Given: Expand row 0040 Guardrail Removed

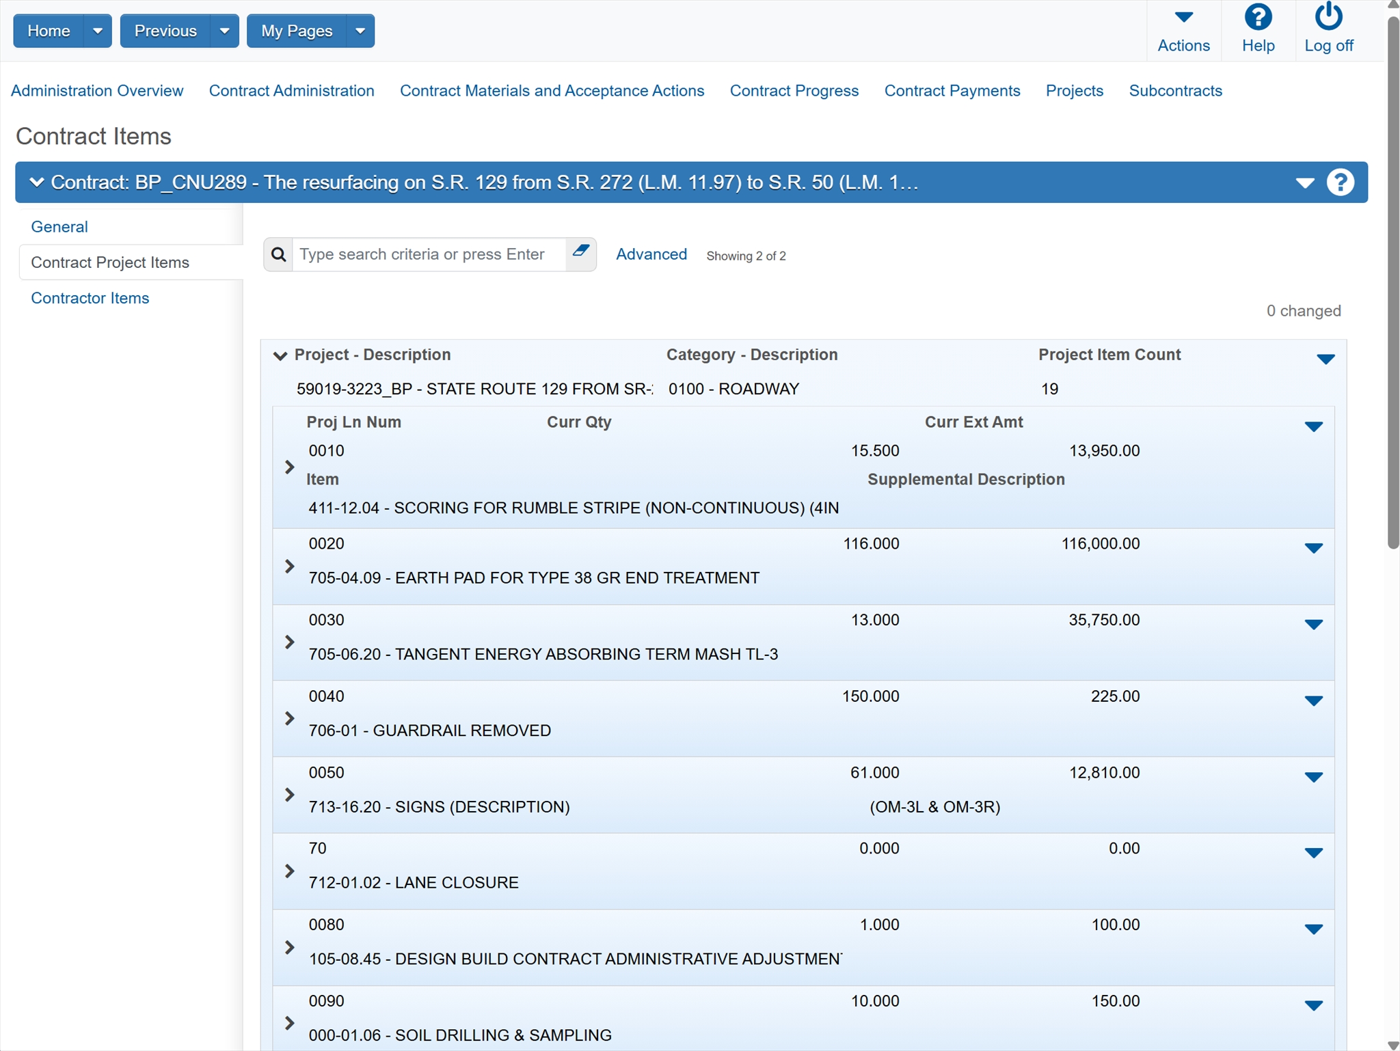Looking at the screenshot, I should (289, 718).
